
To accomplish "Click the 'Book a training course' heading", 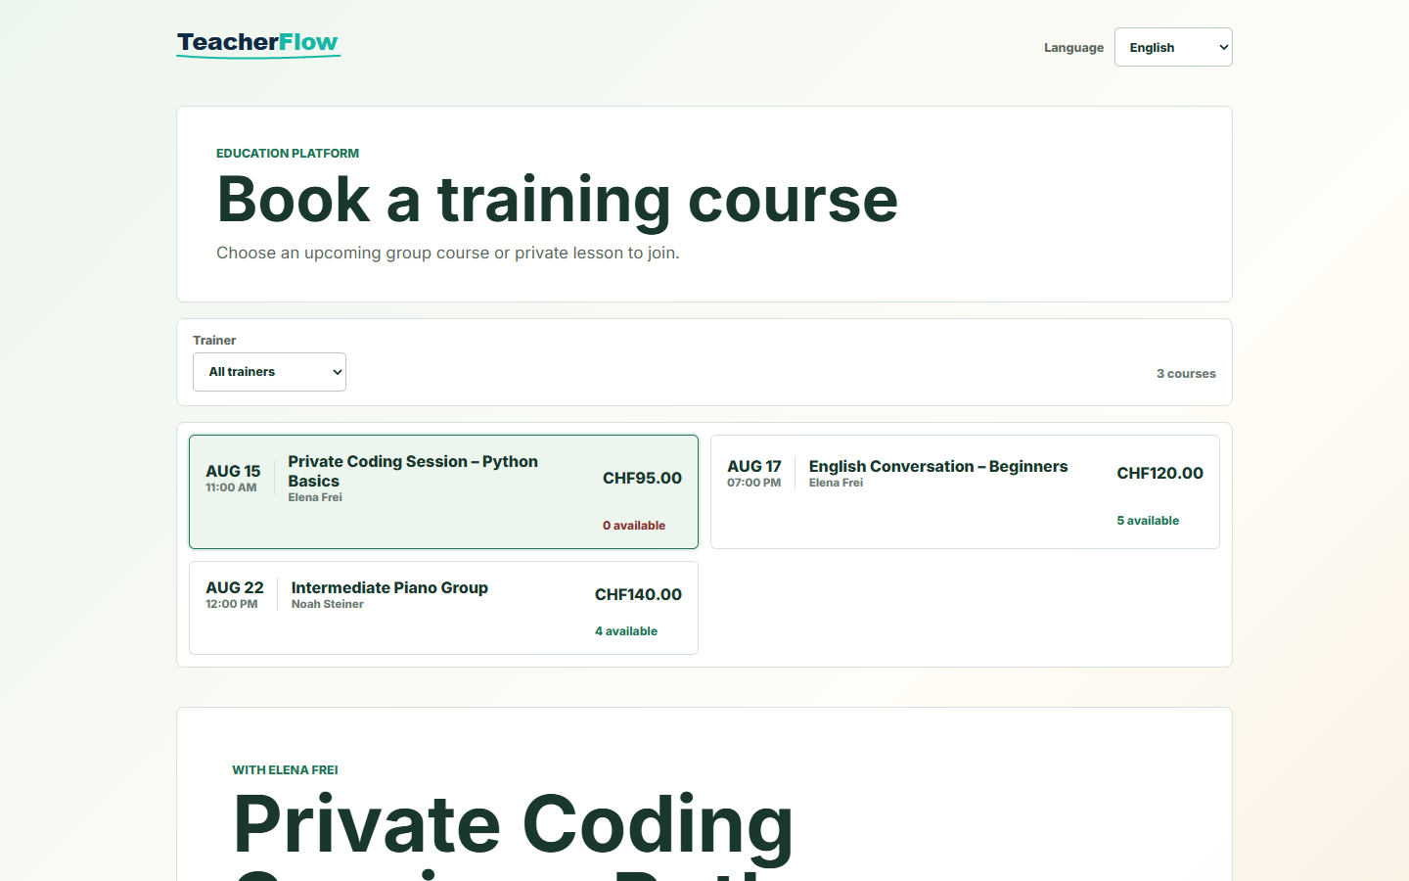I will [557, 200].
